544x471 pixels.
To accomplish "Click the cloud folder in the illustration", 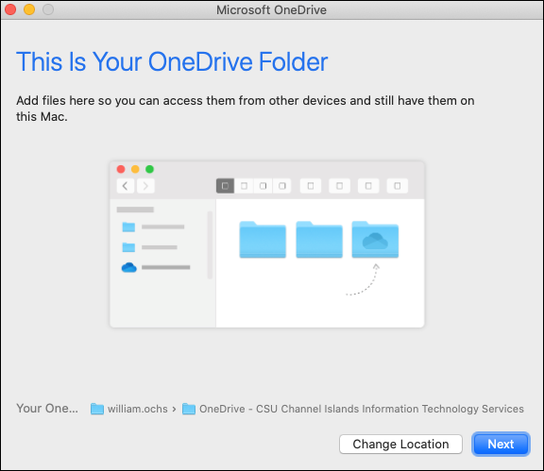I will 375,240.
